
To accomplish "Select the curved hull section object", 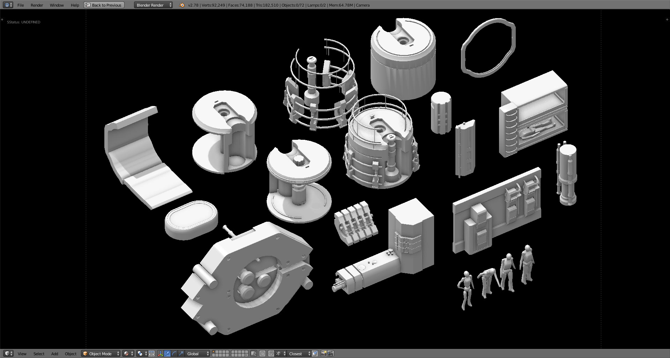I will tap(140, 157).
